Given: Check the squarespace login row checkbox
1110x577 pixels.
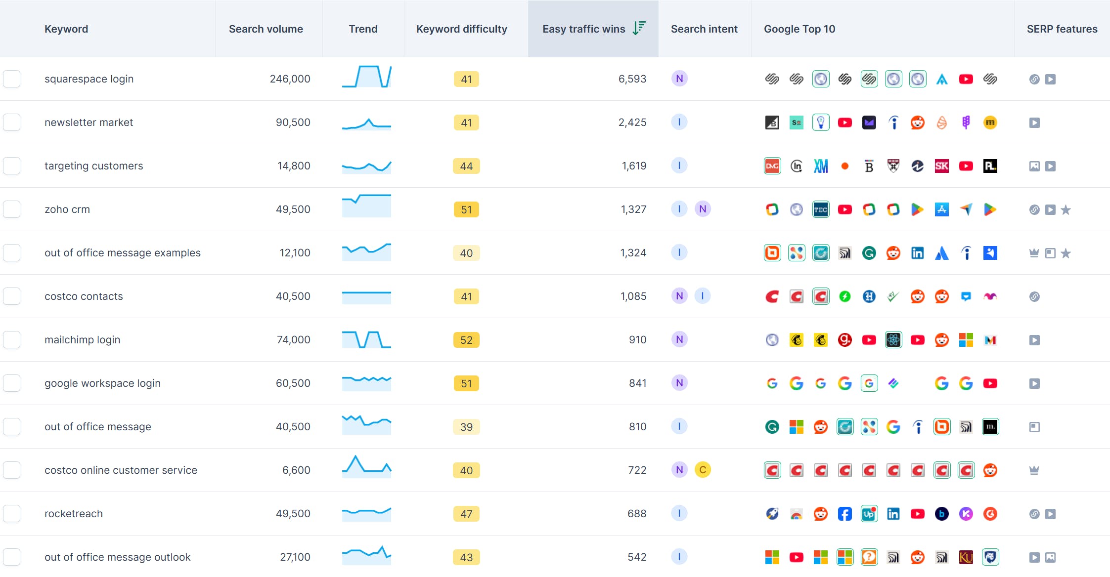Looking at the screenshot, I should [12, 79].
